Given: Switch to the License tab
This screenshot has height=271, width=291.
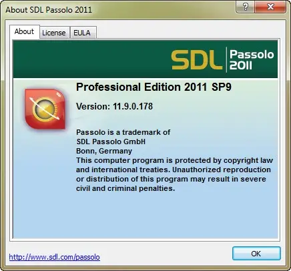Looking at the screenshot, I should pyautogui.click(x=54, y=33).
